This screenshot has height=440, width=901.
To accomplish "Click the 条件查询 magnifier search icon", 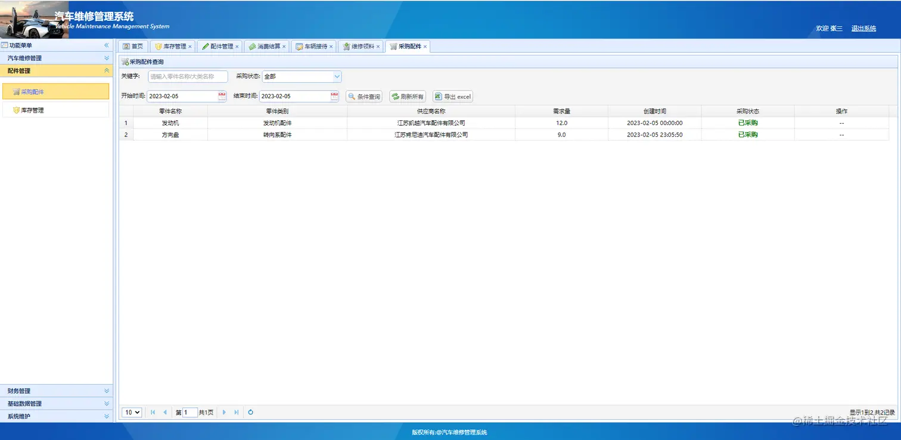I will click(x=353, y=96).
